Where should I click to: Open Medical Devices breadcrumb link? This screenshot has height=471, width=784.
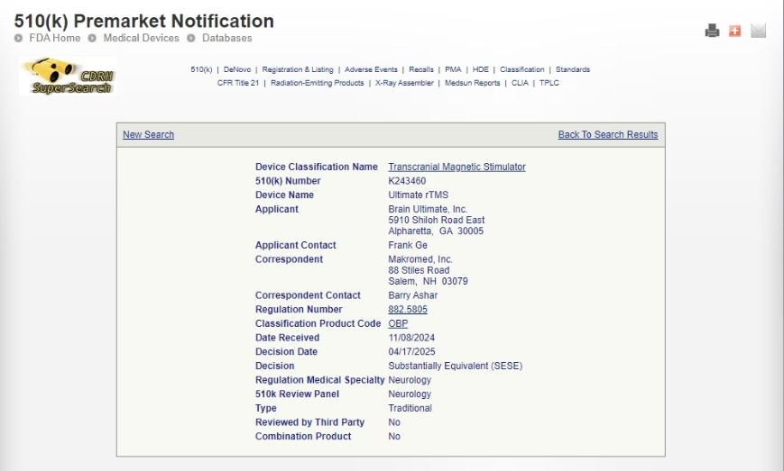141,38
